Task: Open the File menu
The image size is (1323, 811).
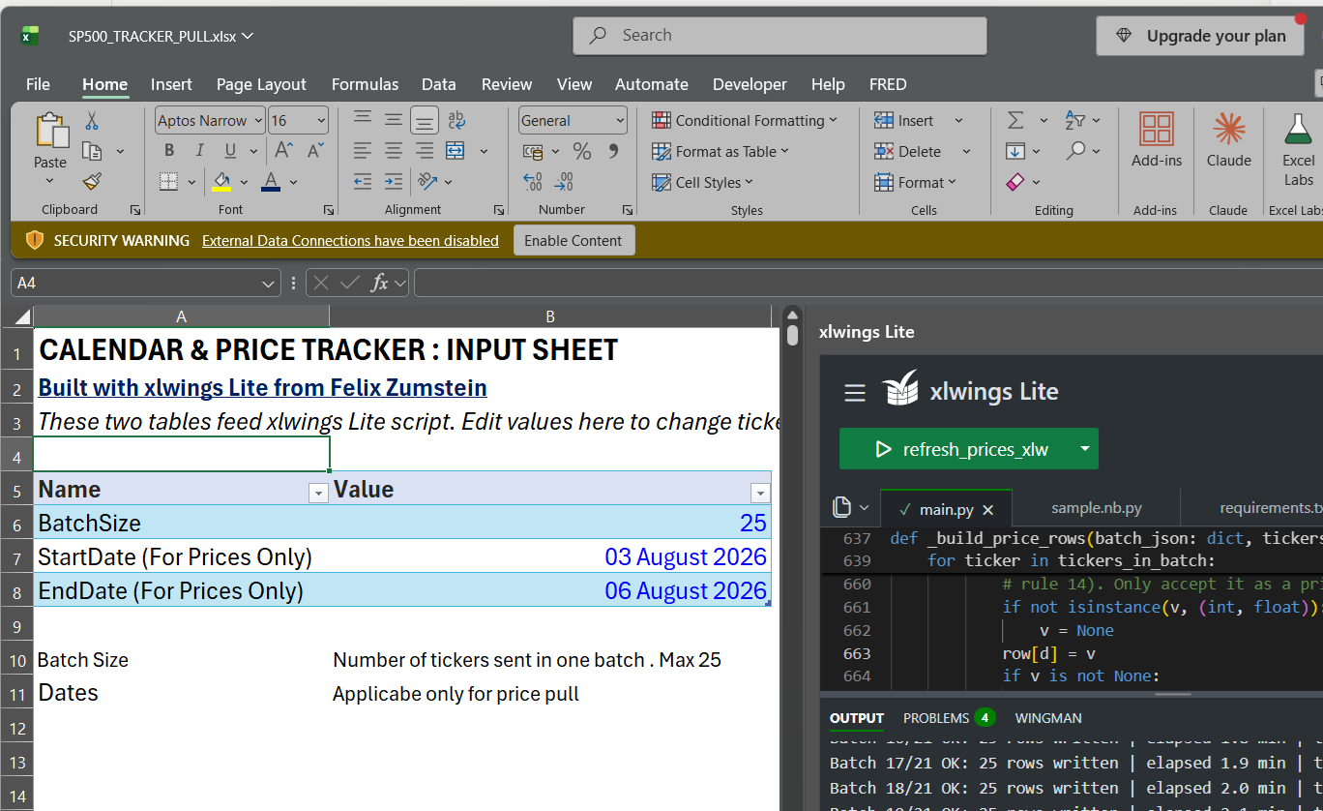Action: (38, 84)
